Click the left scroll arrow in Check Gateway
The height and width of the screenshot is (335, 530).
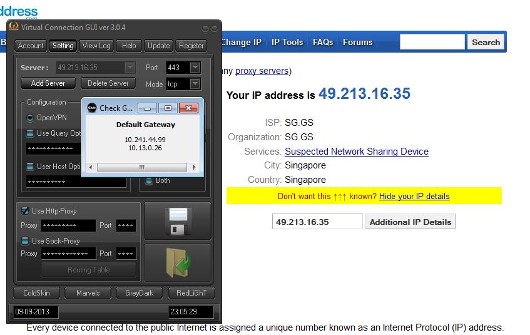(x=91, y=167)
